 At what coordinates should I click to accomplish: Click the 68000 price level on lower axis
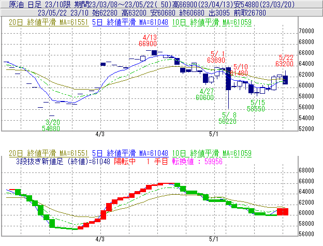click(x=306, y=170)
